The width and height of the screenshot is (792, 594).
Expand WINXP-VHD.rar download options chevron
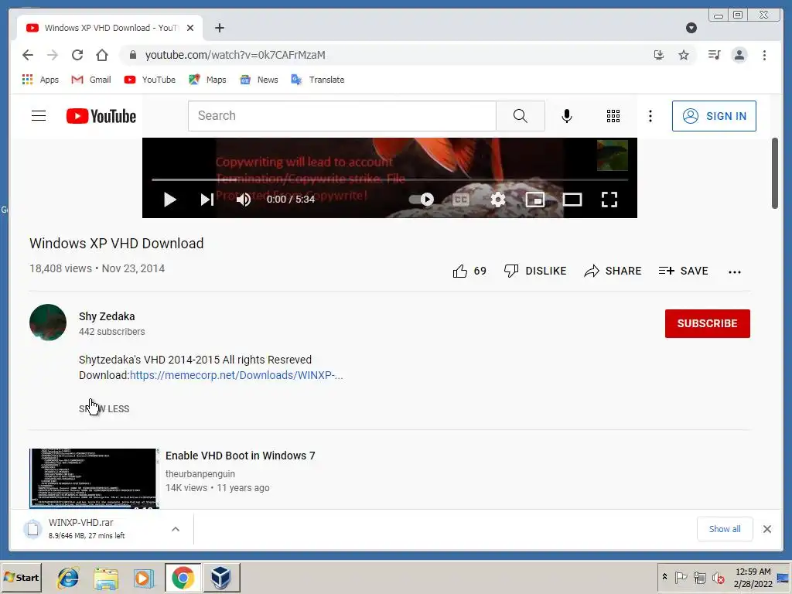176,529
